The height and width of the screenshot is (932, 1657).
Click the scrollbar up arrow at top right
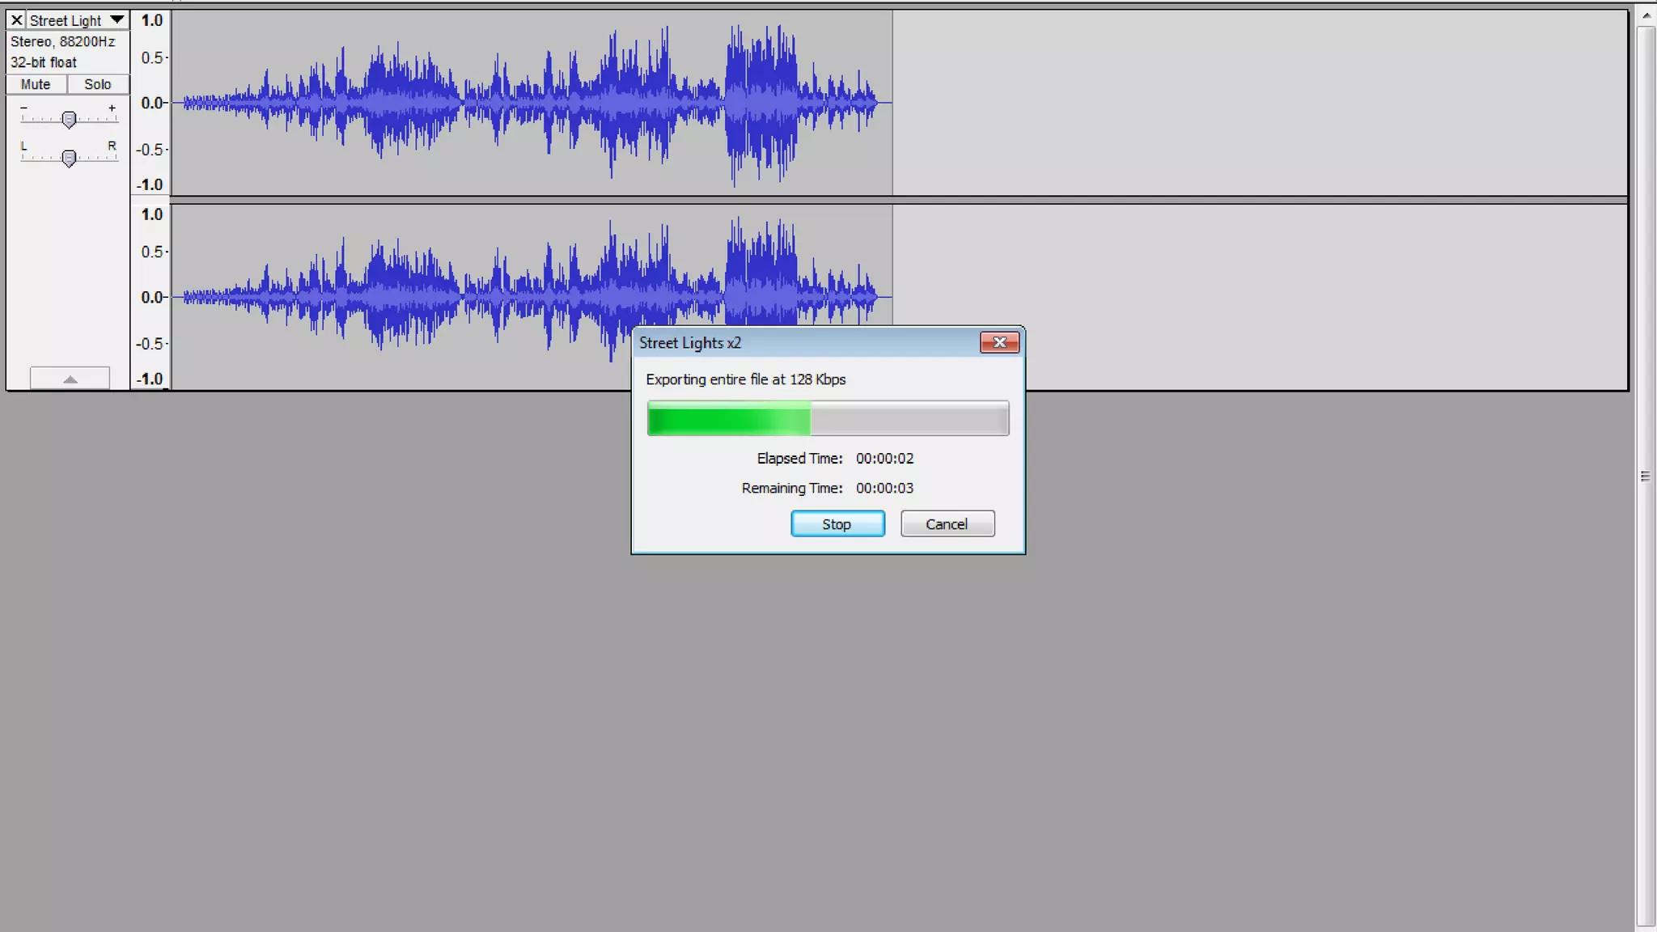[1646, 15]
